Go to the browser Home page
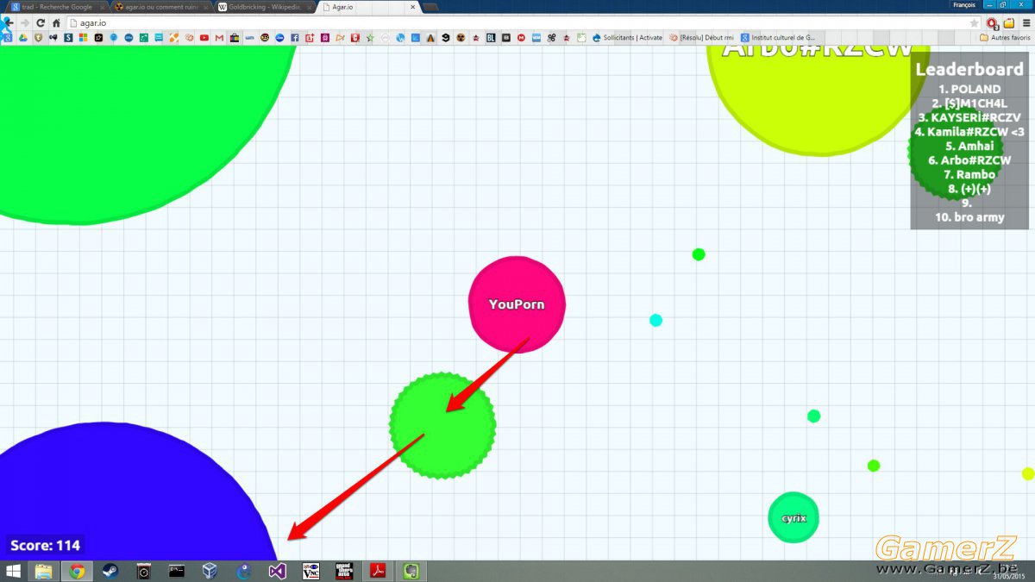The width and height of the screenshot is (1035, 582). [x=56, y=23]
